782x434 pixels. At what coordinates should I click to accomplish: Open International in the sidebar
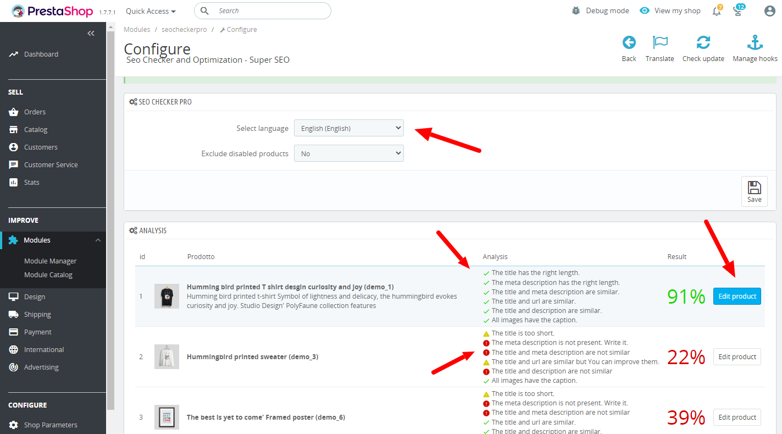[44, 350]
